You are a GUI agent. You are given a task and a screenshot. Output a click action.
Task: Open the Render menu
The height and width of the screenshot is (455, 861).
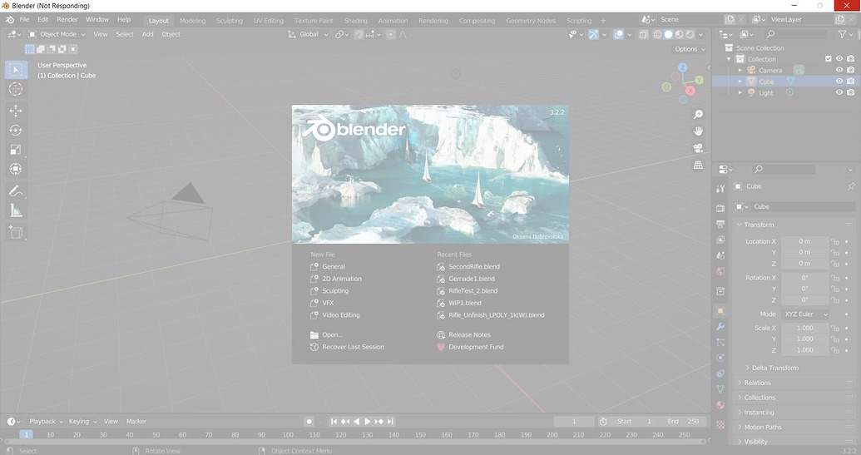tap(67, 19)
